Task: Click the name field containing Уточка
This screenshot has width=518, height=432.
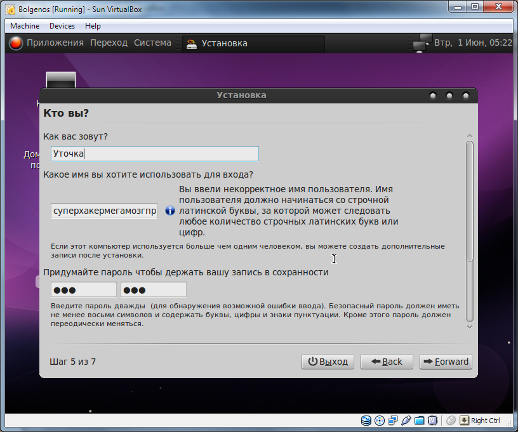Action: pyautogui.click(x=155, y=154)
